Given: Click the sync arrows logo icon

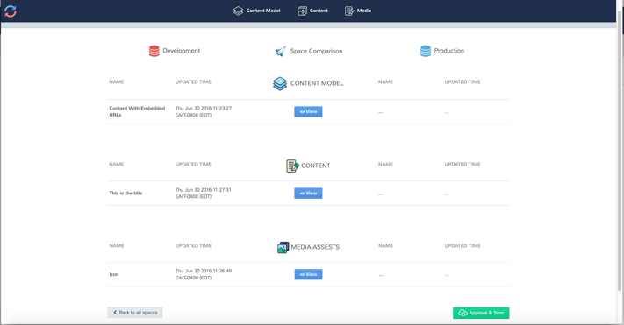Looking at the screenshot, I should pyautogui.click(x=11, y=11).
